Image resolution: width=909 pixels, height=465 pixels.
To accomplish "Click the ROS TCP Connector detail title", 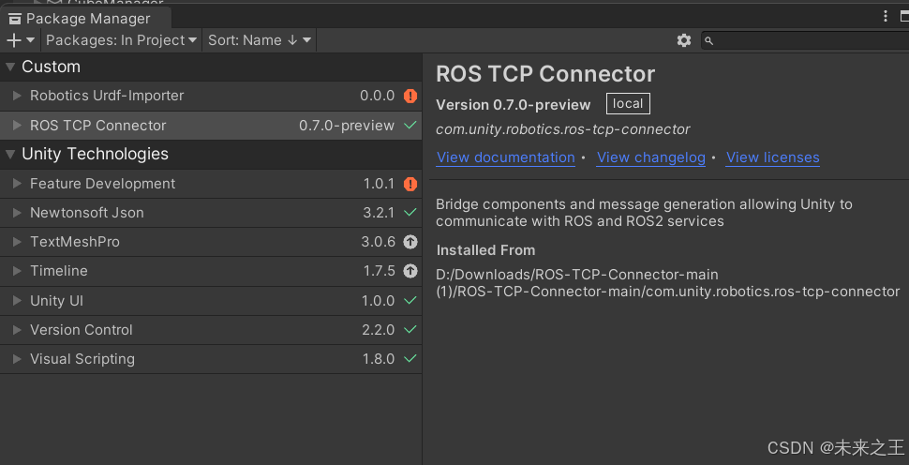I will (545, 74).
